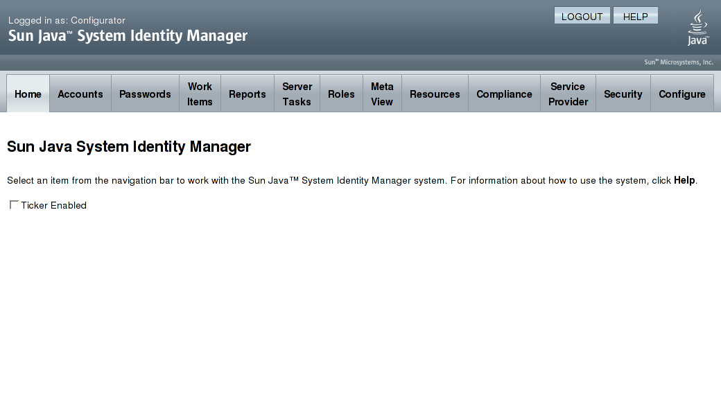Open the Reports tab

coord(247,94)
